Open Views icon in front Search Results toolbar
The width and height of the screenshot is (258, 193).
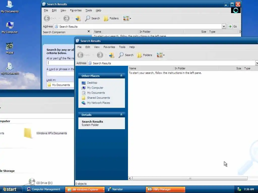pyautogui.click(x=159, y=55)
